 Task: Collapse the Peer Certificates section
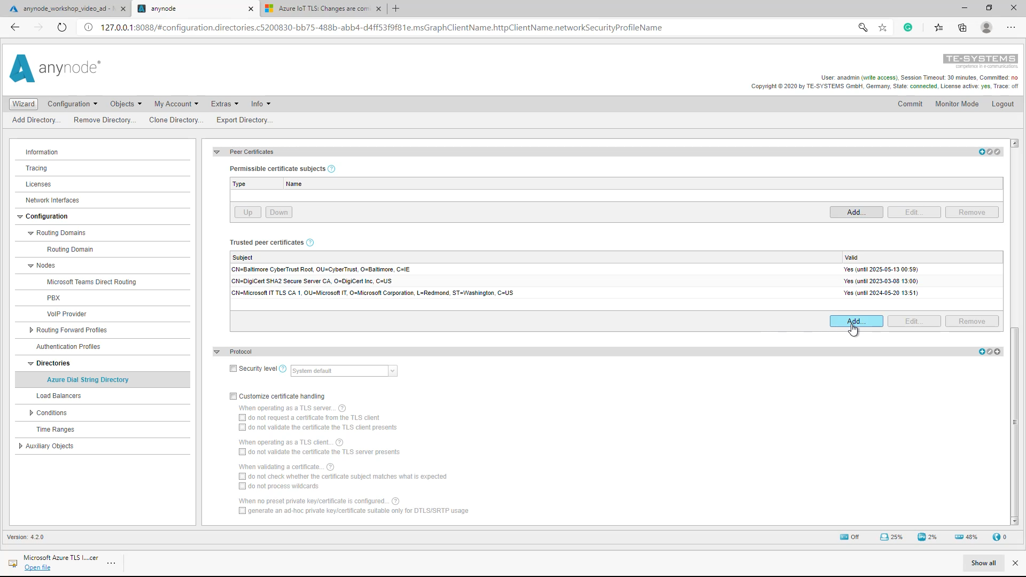(216, 152)
